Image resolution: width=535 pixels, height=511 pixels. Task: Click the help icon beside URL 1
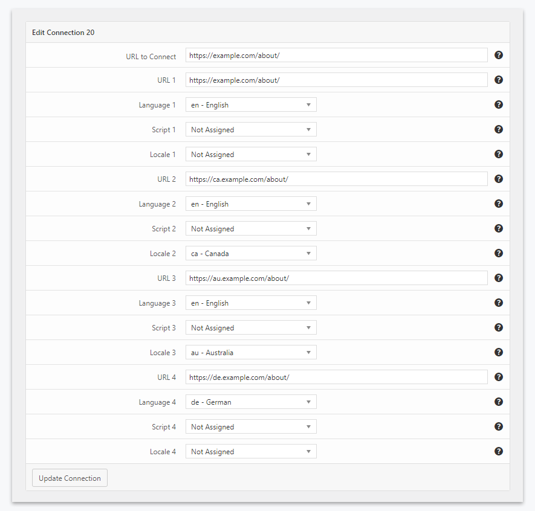[x=498, y=79]
